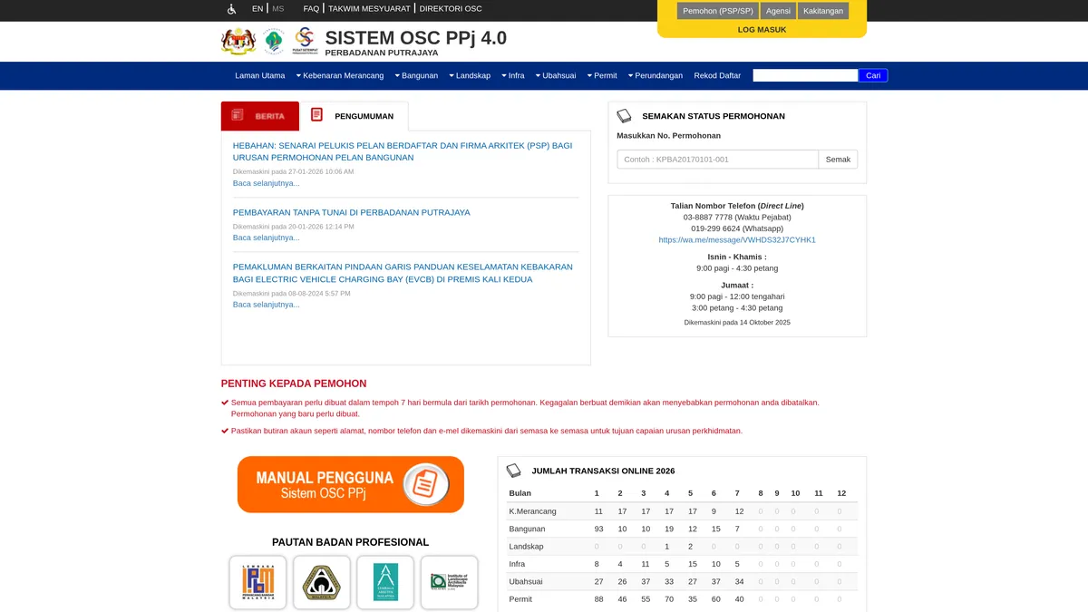Click the Malaysia coat of arms logo
This screenshot has height=612, width=1088.
coord(238,42)
